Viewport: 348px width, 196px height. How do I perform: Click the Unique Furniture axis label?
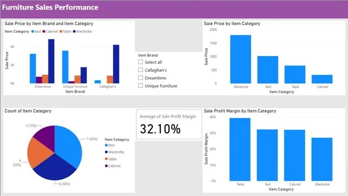75,87
